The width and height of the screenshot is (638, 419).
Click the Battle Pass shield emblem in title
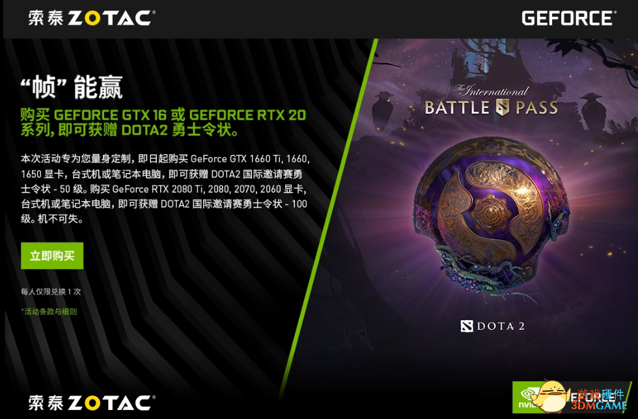503,107
